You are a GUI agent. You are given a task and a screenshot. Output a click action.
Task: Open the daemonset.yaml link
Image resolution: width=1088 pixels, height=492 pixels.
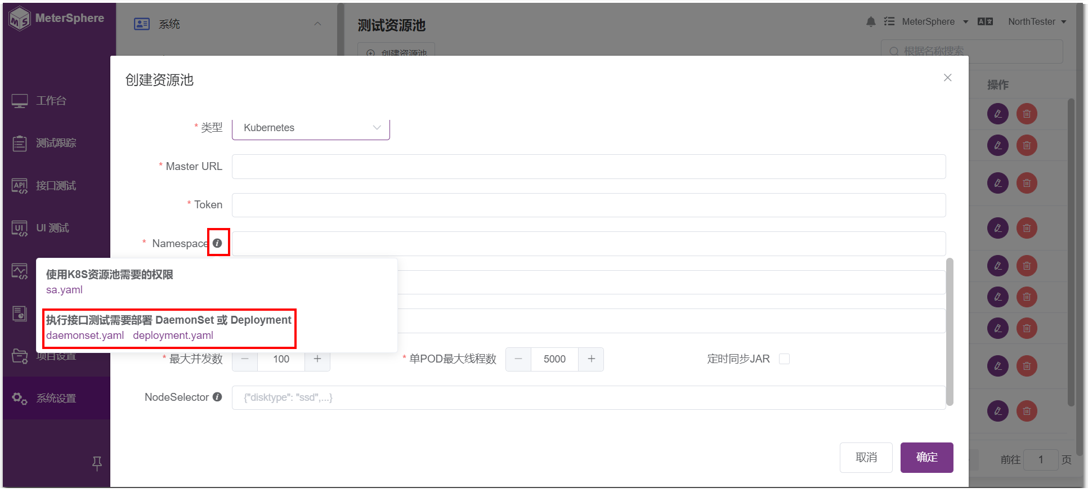coord(85,336)
